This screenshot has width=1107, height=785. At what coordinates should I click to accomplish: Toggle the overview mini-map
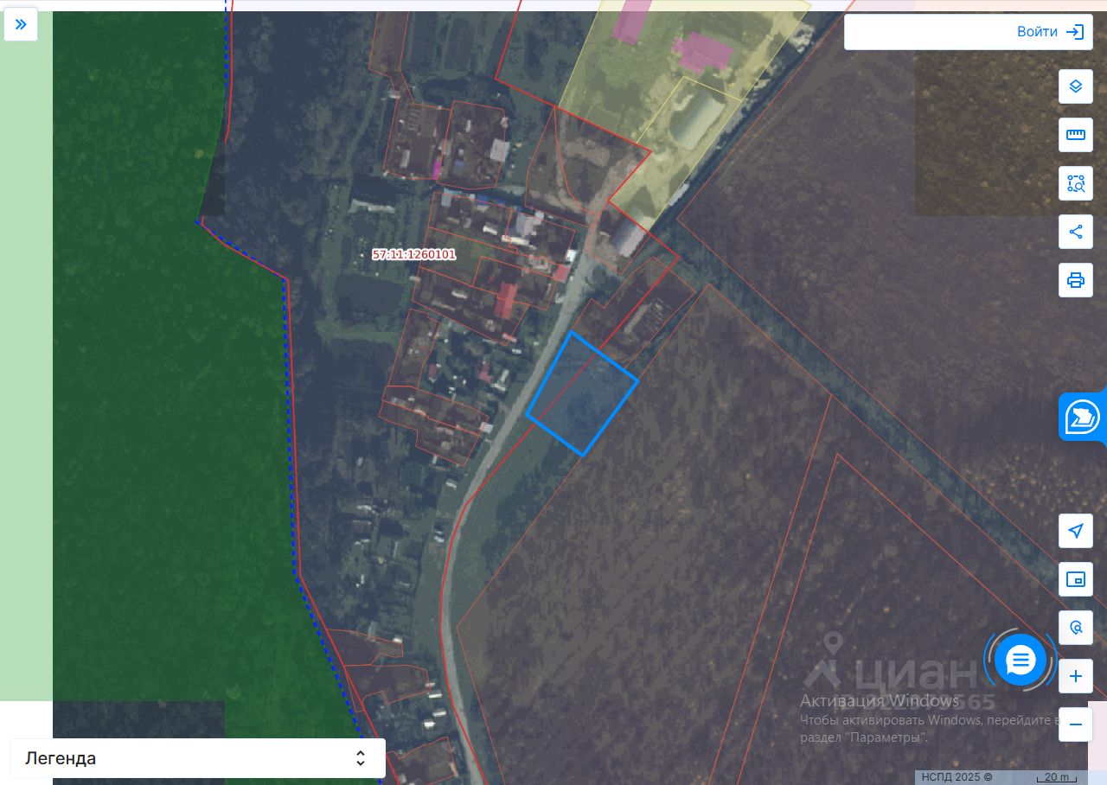[1076, 579]
